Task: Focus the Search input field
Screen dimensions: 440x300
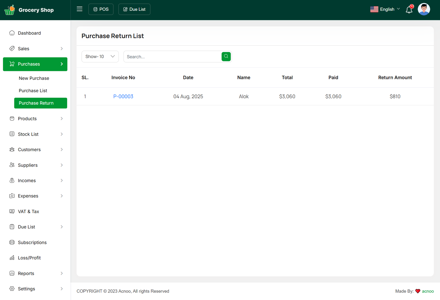Action: tap(172, 57)
